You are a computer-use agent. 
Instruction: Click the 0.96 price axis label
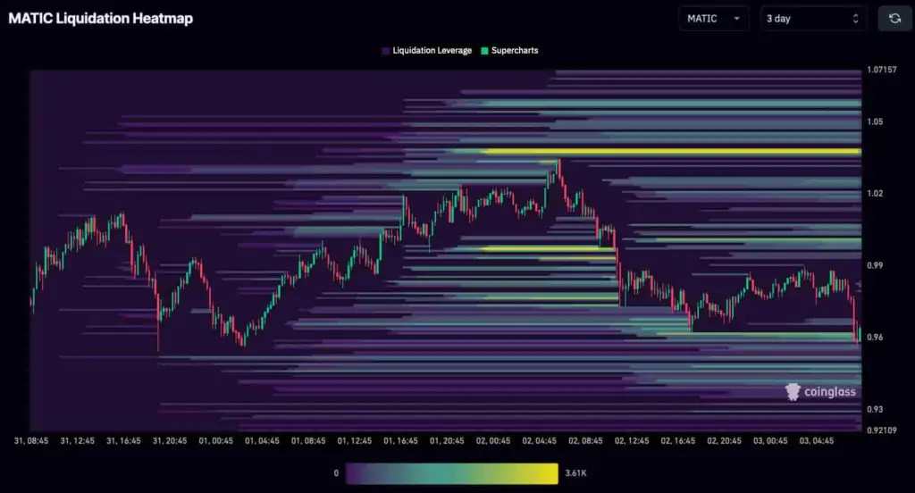[x=875, y=338]
